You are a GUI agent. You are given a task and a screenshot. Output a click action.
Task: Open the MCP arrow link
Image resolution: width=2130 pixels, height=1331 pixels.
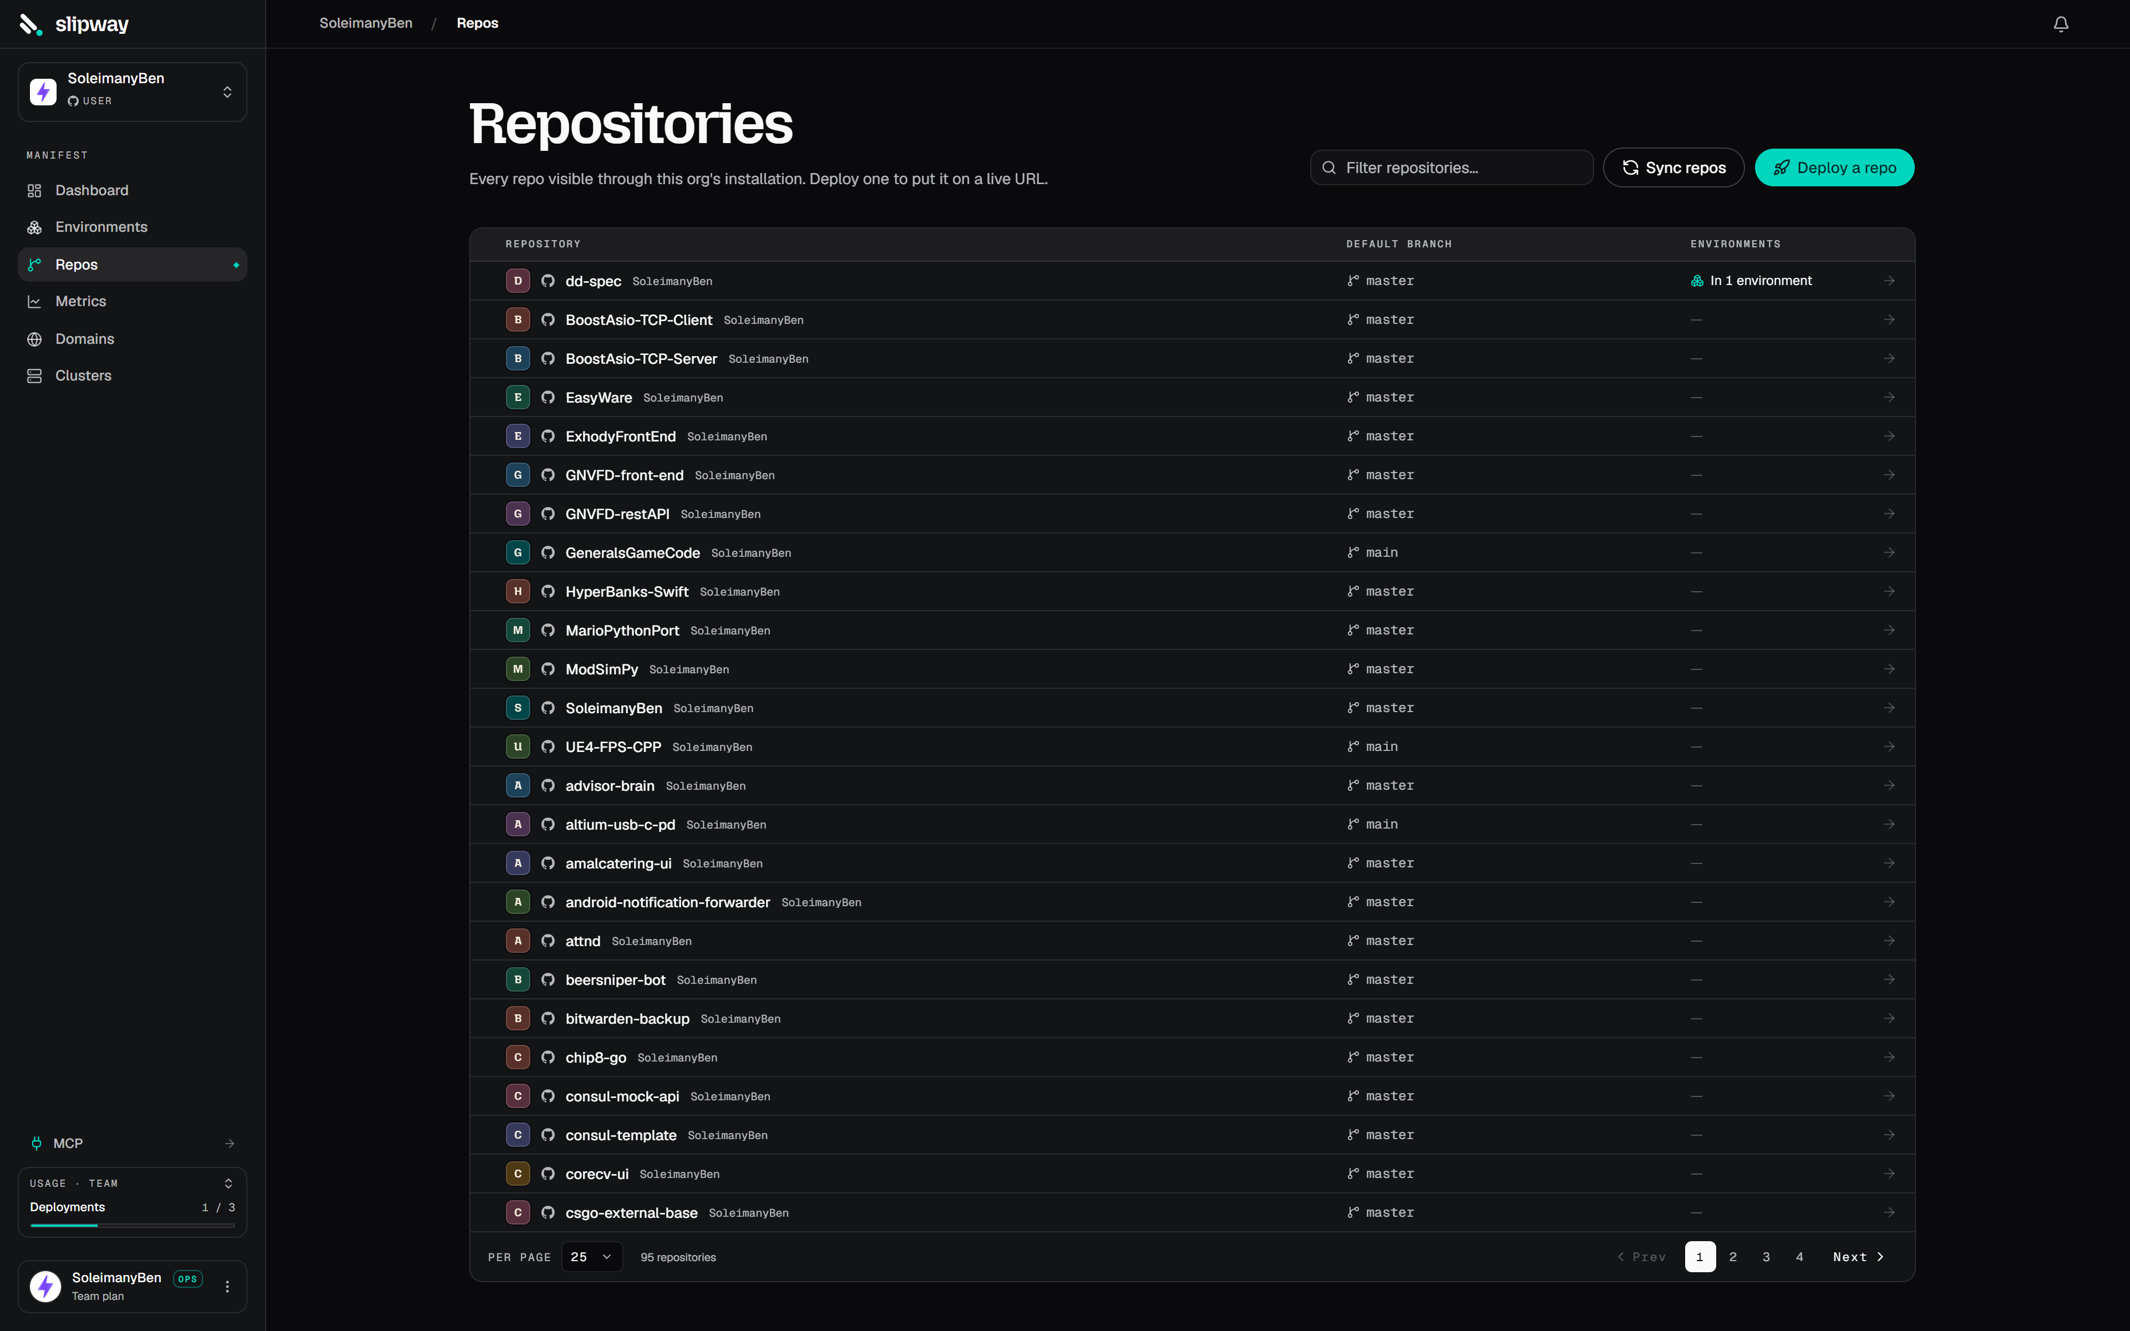230,1144
